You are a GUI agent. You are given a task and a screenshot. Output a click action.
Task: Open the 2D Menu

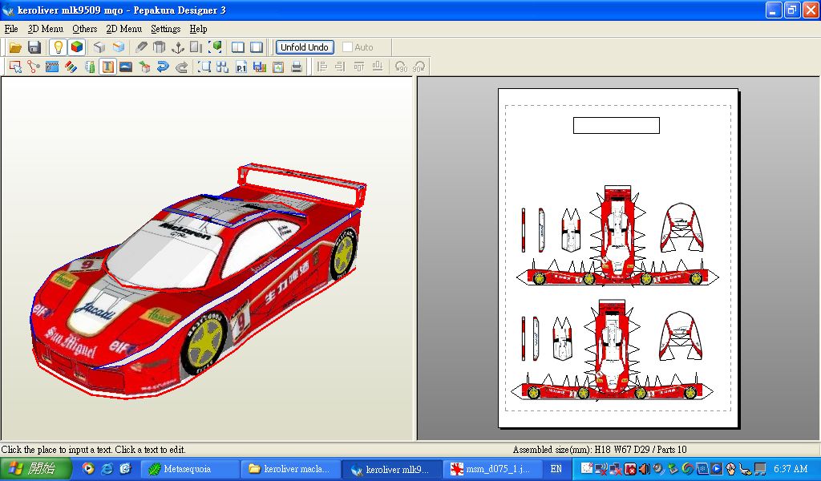tap(124, 29)
